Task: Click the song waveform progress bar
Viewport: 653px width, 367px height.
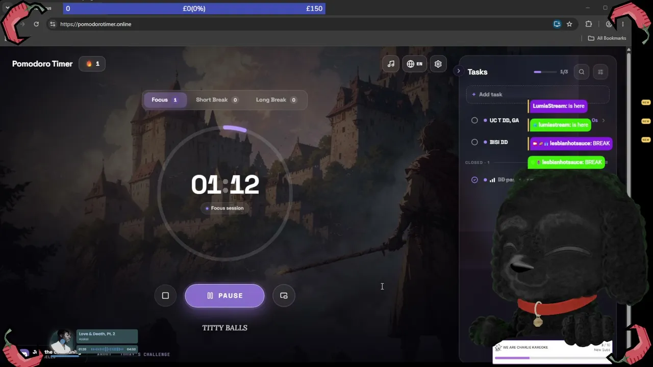Action: click(107, 349)
